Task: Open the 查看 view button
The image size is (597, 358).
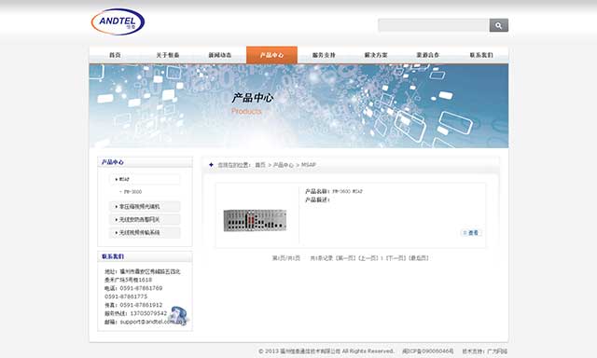Action: (x=471, y=233)
